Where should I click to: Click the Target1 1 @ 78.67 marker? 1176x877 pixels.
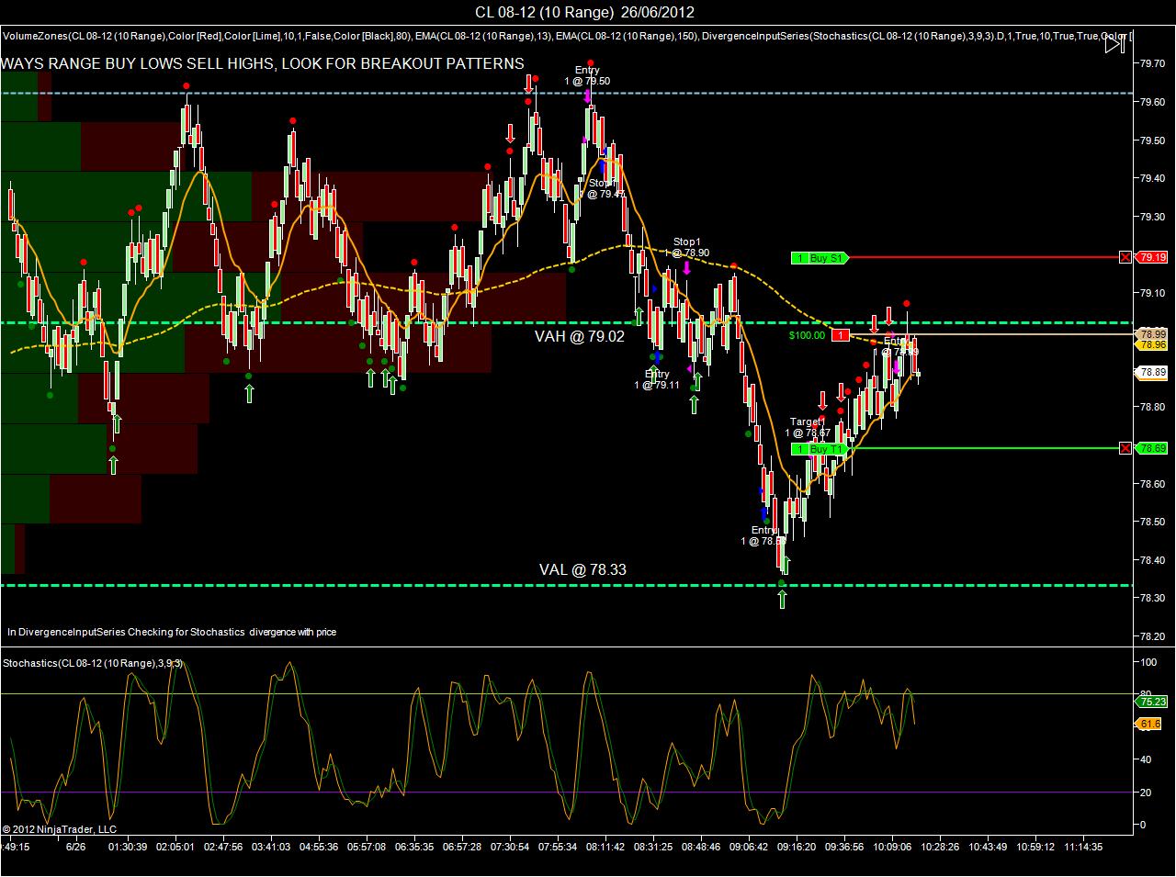[x=808, y=427]
